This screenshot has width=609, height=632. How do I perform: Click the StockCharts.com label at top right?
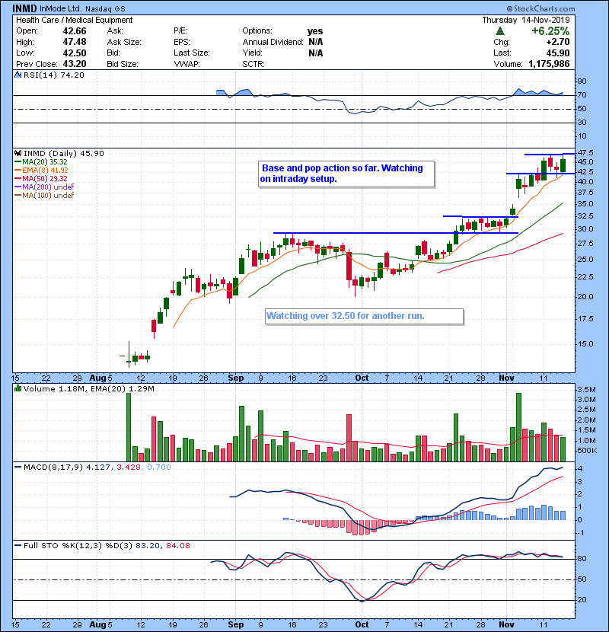(x=540, y=8)
